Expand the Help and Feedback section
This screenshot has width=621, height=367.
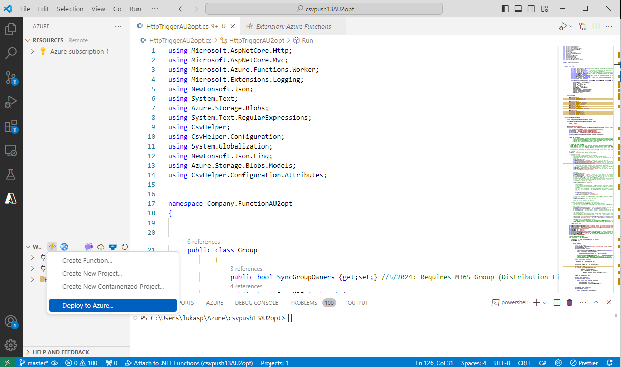(28, 352)
